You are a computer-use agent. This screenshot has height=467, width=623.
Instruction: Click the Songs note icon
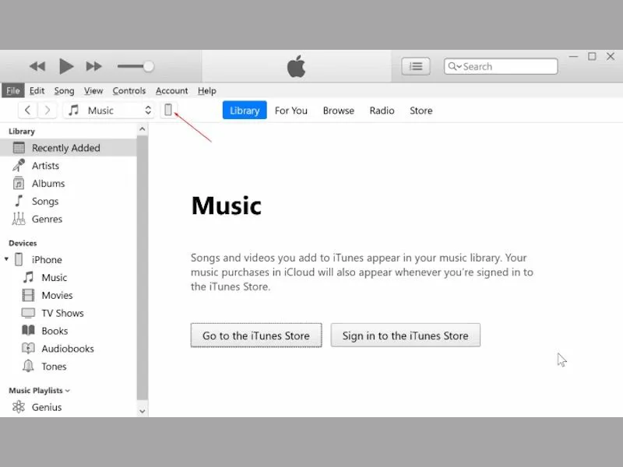19,201
